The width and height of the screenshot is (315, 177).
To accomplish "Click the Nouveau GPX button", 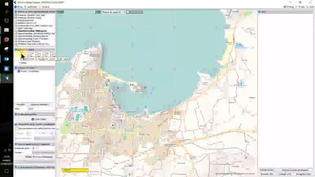I will tap(267, 174).
